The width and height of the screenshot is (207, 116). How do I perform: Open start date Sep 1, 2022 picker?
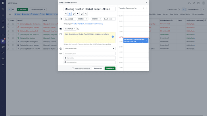point(70,19)
